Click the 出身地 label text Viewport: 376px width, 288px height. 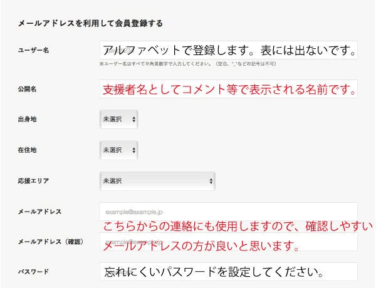27,119
